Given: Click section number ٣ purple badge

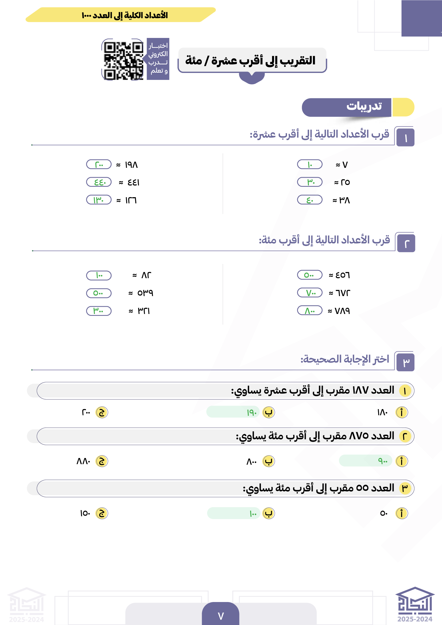Looking at the screenshot, I should click(405, 362).
